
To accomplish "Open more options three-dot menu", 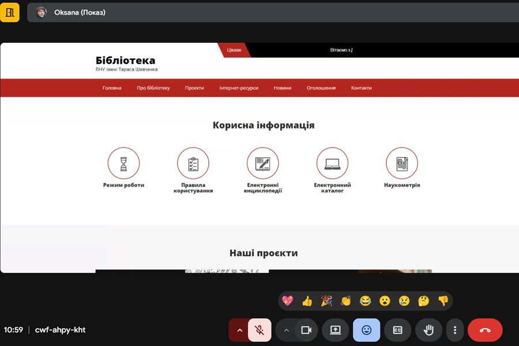I will coord(455,330).
